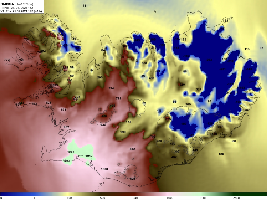Screen dimensions: 267x200
Task: Click the map value '158'
Action: (225, 59)
